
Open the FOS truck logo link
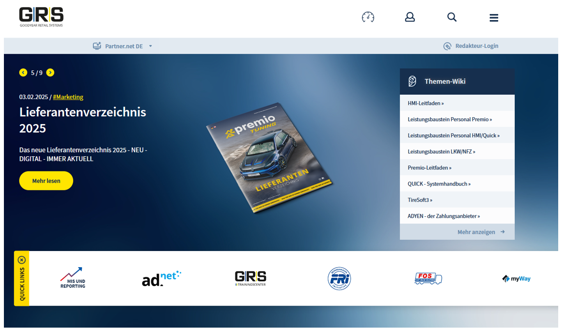(x=428, y=278)
